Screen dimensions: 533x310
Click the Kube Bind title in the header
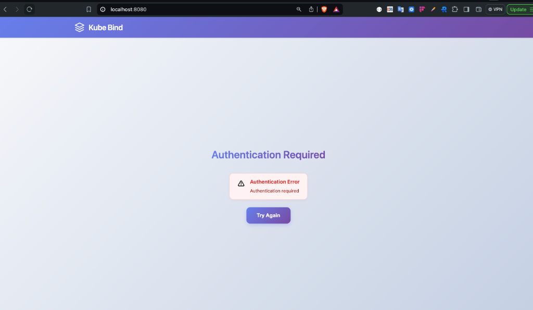pos(105,27)
